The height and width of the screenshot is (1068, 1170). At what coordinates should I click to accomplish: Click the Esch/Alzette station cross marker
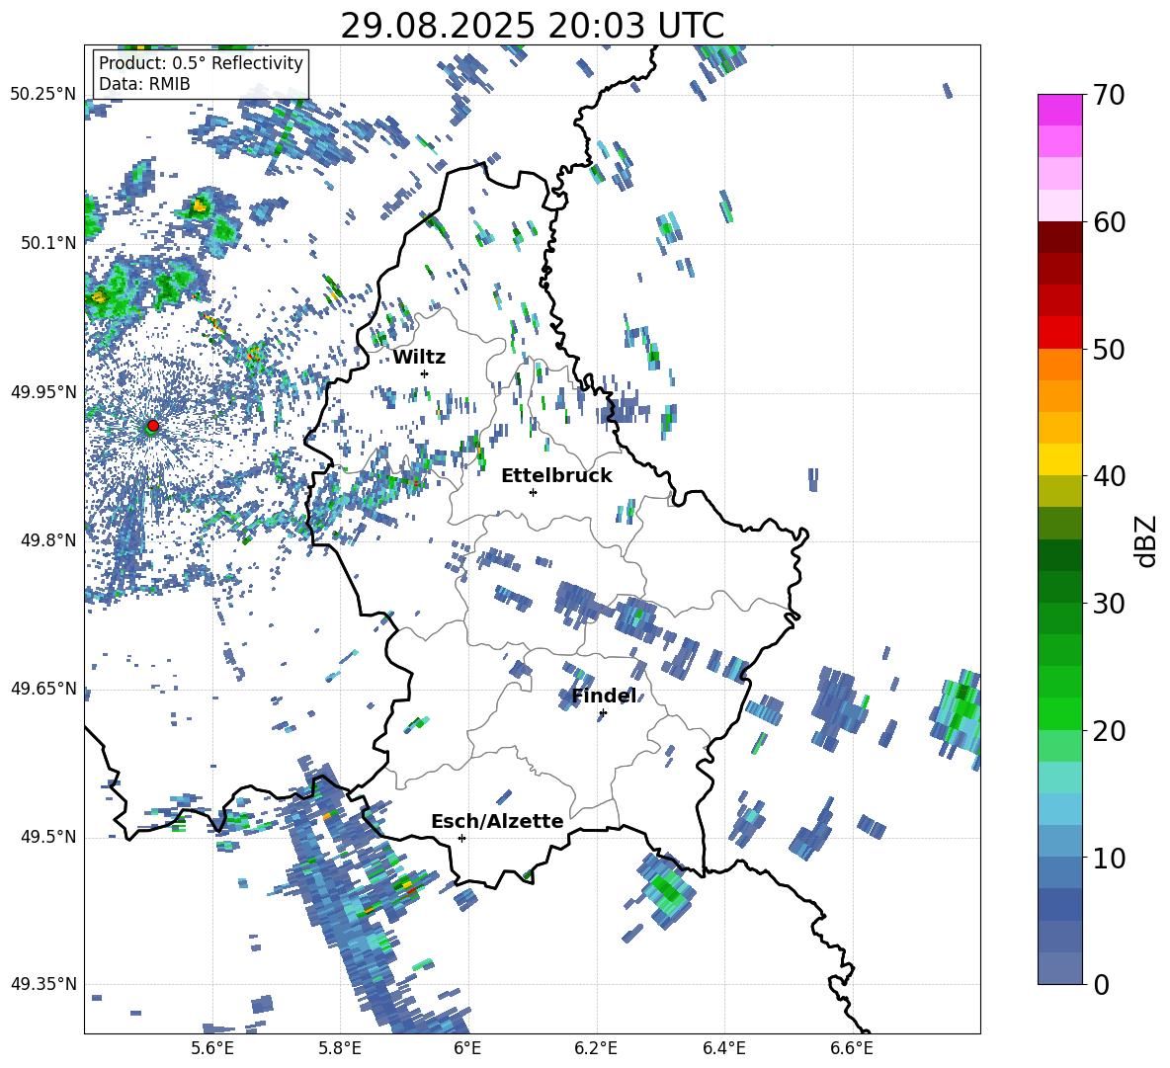pos(461,838)
